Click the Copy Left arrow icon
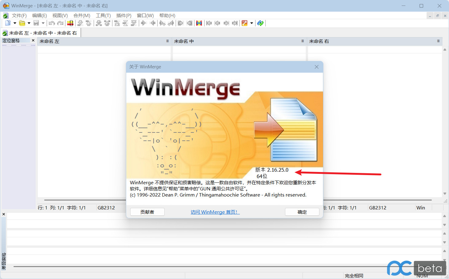449x279 pixels. 153,23
